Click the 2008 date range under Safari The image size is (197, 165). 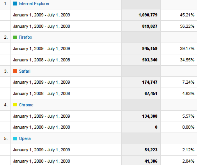click(41, 93)
